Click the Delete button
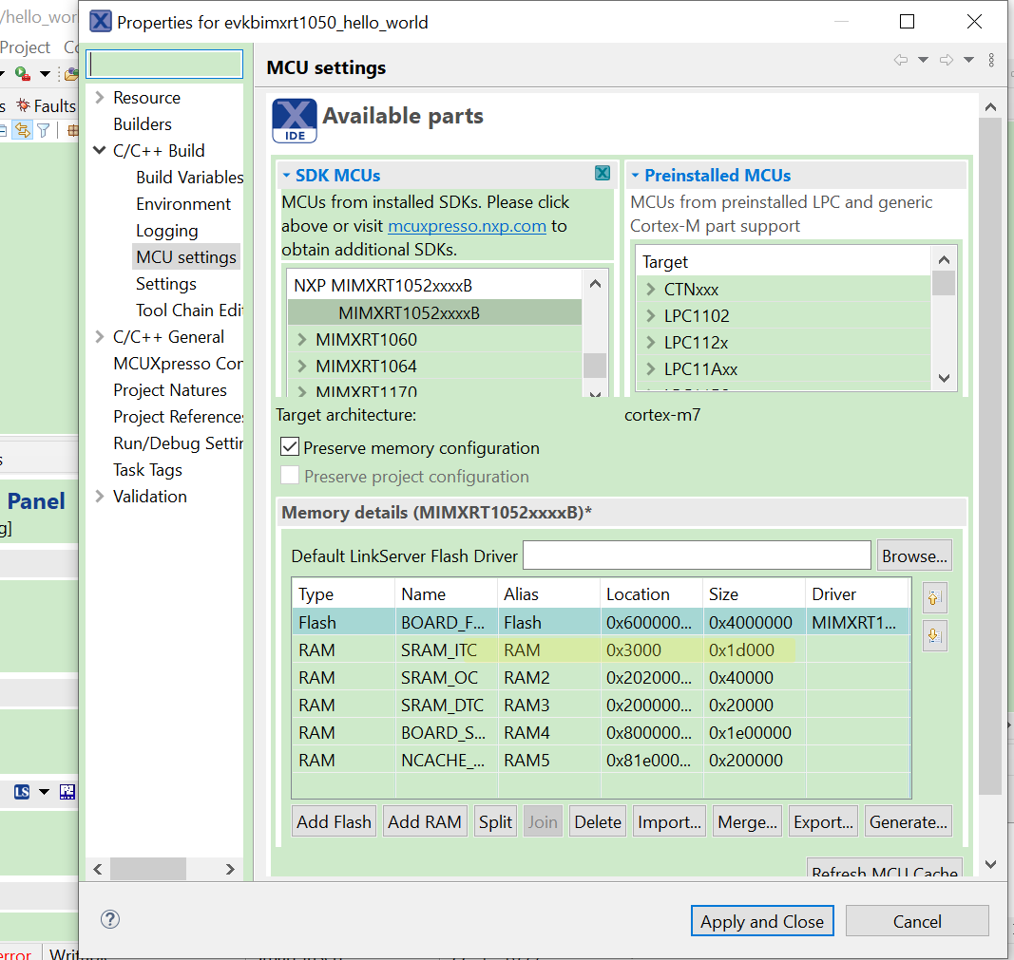The image size is (1014, 960). pyautogui.click(x=598, y=821)
